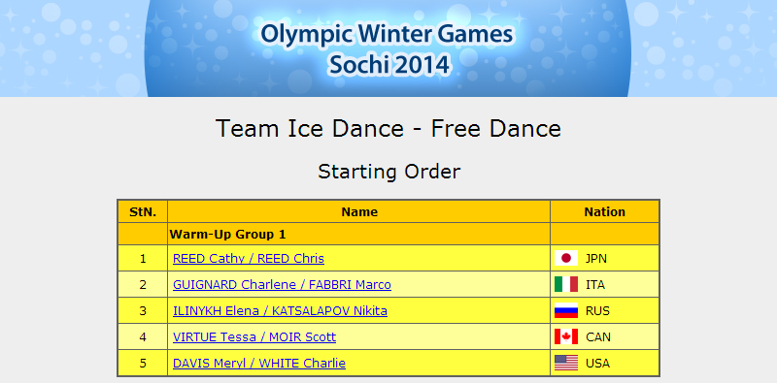Click the Warm-Up Group 1 row

pos(388,234)
